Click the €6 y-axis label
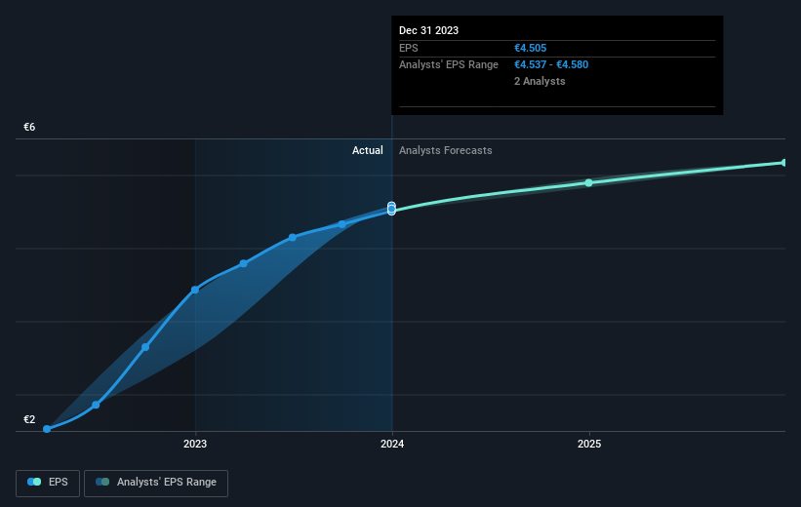Screen dimensions: 801x507 29,127
